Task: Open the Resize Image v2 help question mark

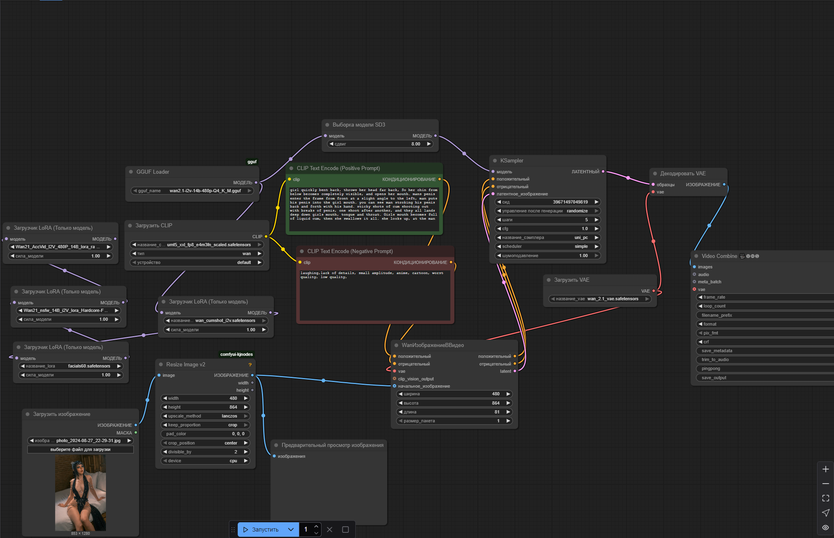Action: click(x=250, y=365)
